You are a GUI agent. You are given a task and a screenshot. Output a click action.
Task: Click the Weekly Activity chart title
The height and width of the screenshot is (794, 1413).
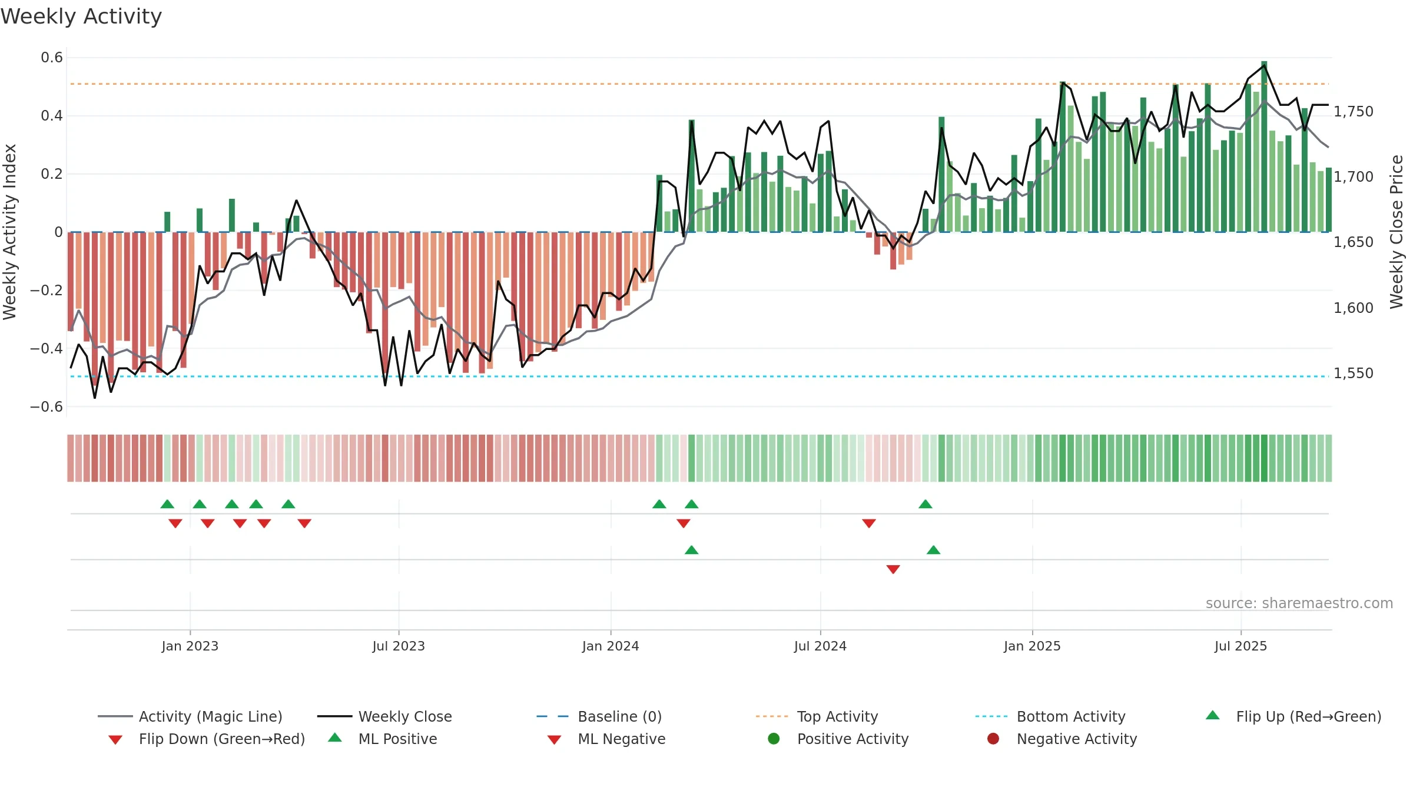(81, 16)
